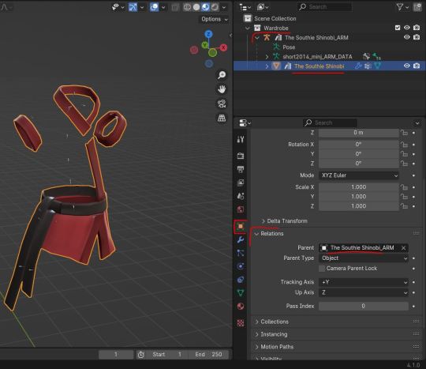Screen dimensions: 426x369
Task: Switch perspective/orthographic grid icon
Action: point(222,118)
